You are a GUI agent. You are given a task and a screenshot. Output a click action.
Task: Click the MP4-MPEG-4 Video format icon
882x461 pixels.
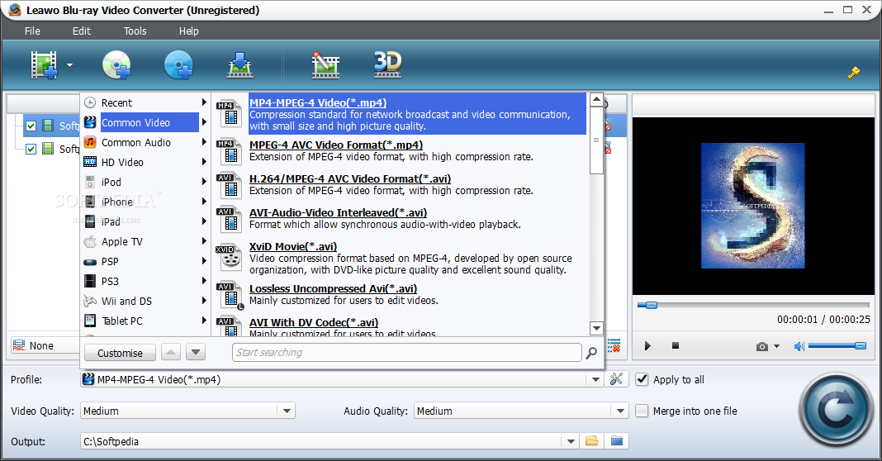pos(229,112)
